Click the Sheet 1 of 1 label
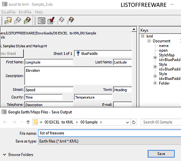Image resolution: width=181 pixels, height=161 pixels. (x=63, y=54)
